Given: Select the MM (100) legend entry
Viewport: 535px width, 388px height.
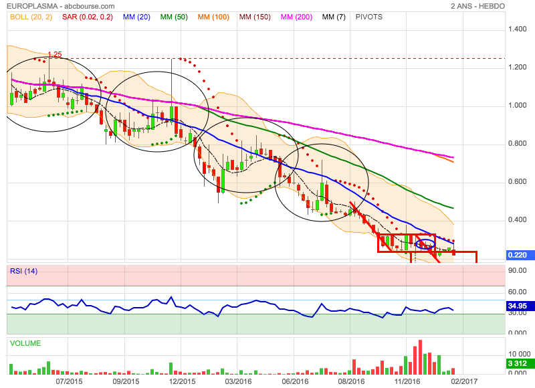Looking at the screenshot, I should [213, 17].
